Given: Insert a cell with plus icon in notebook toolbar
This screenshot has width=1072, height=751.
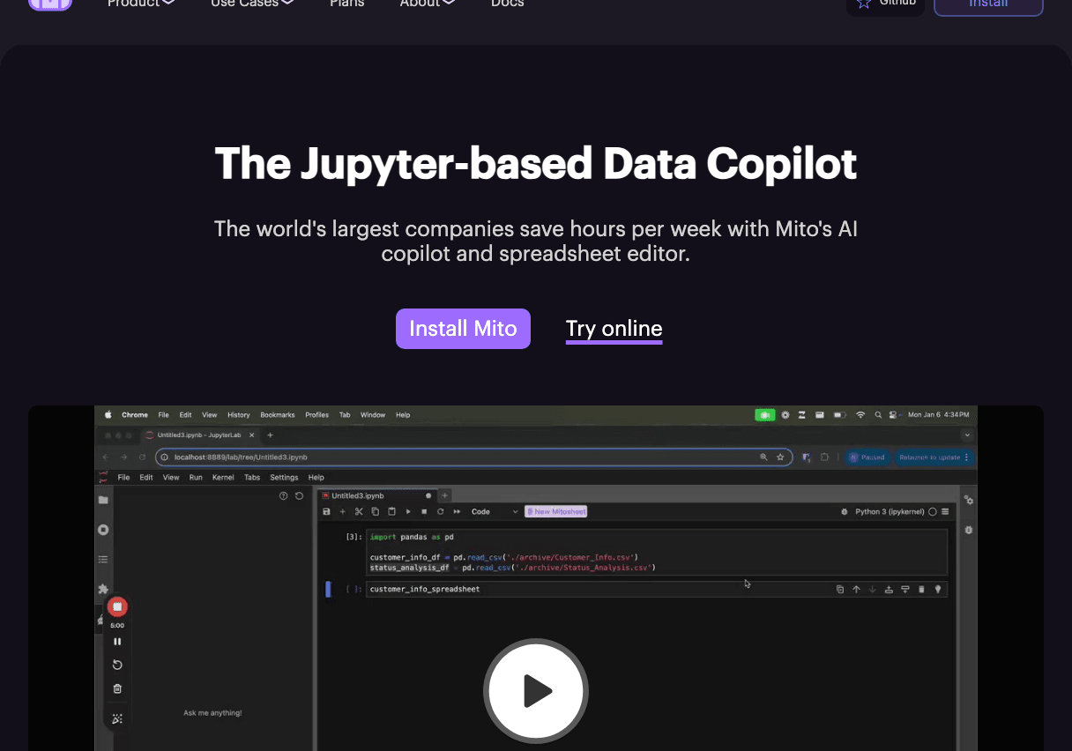Looking at the screenshot, I should pos(343,511).
